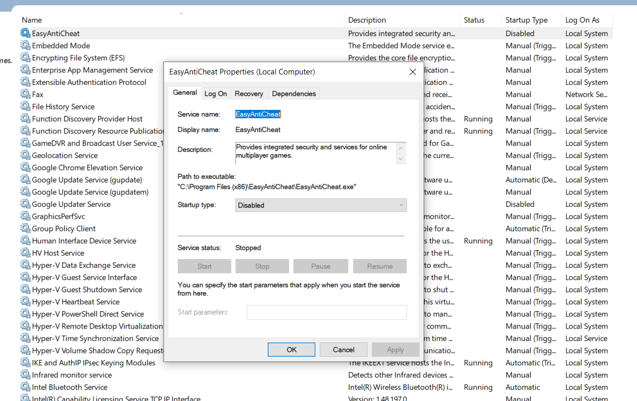Viewport: 637px width, 401px height.
Task: Sort by the Status column header
Action: [x=474, y=20]
